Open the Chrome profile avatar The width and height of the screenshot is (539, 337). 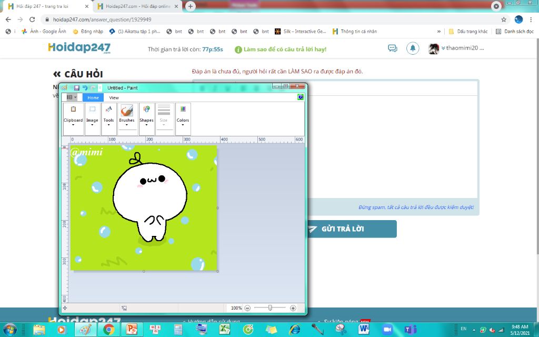click(x=518, y=19)
